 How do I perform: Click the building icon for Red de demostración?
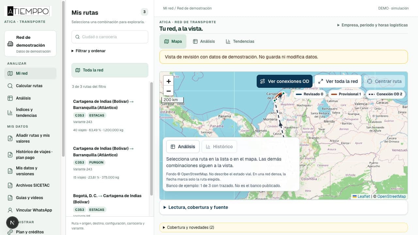point(10,44)
